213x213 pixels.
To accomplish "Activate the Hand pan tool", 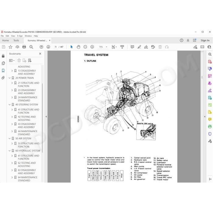I will 79,47.
